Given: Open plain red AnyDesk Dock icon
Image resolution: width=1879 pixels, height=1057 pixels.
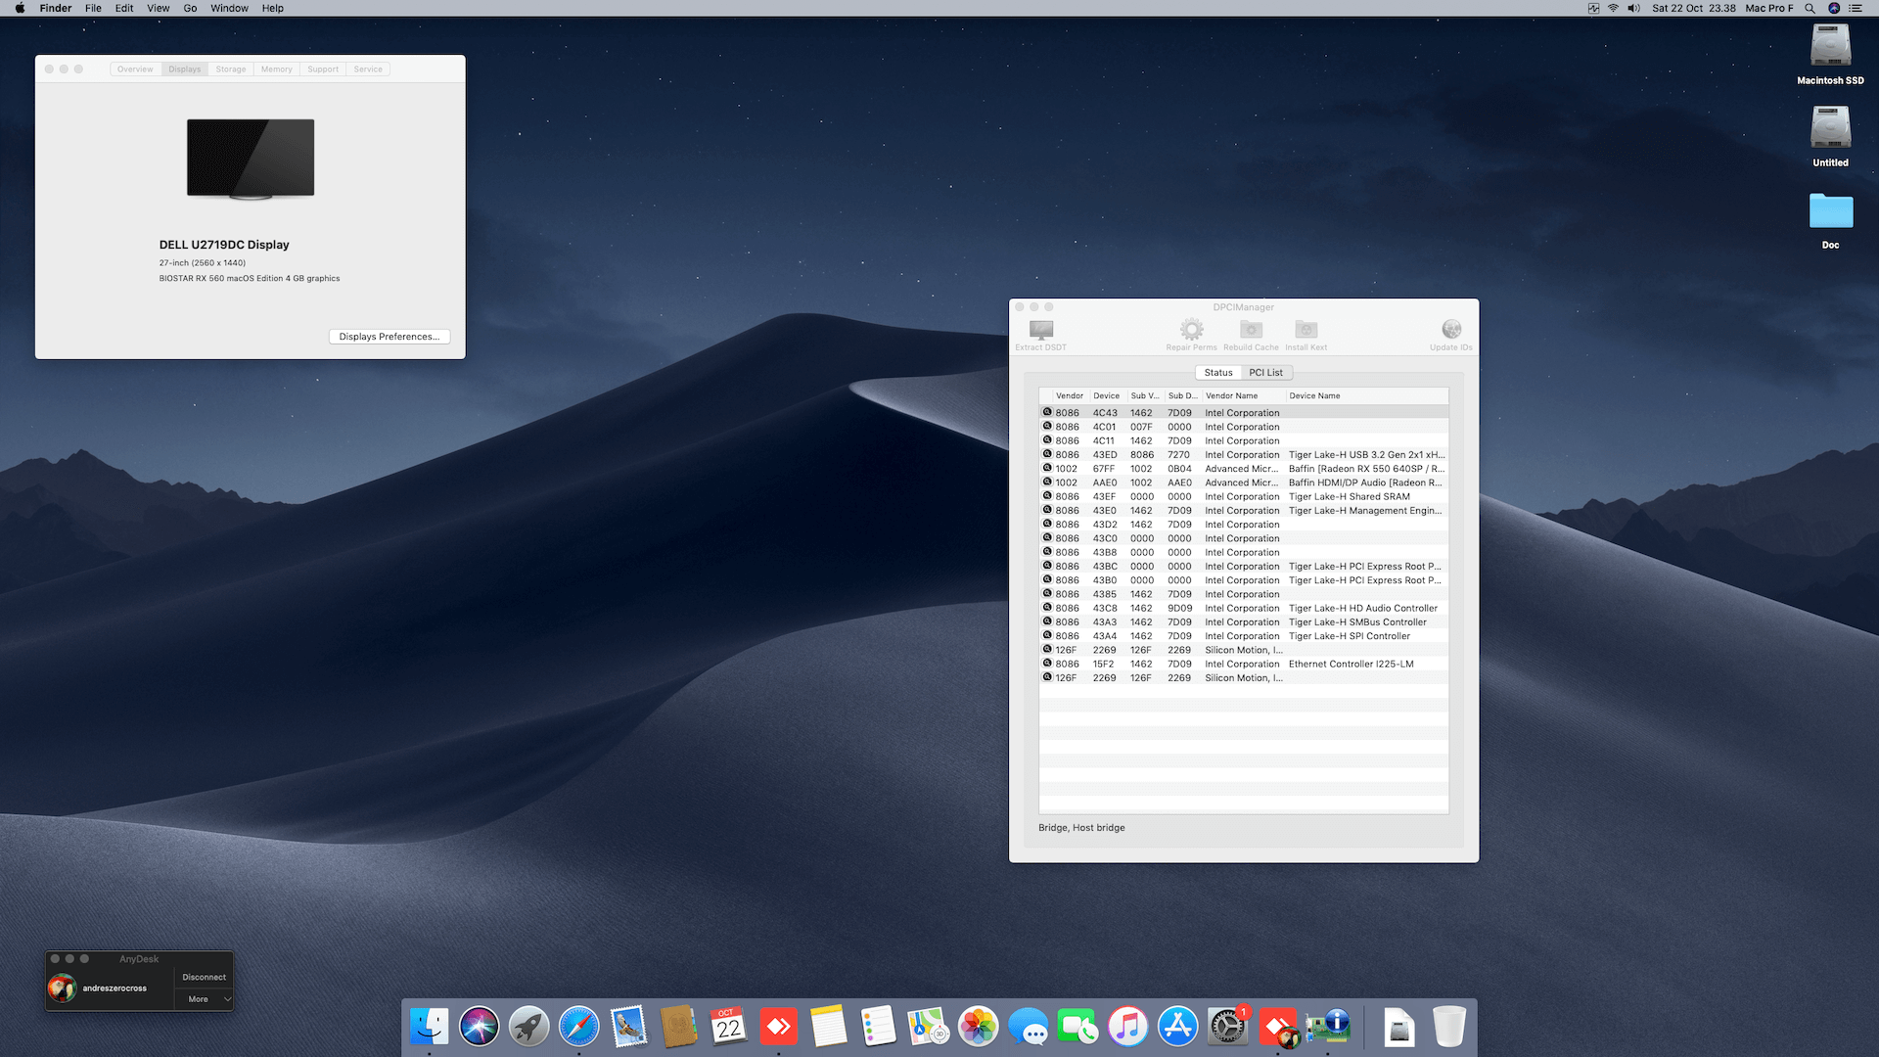Looking at the screenshot, I should tap(779, 1027).
